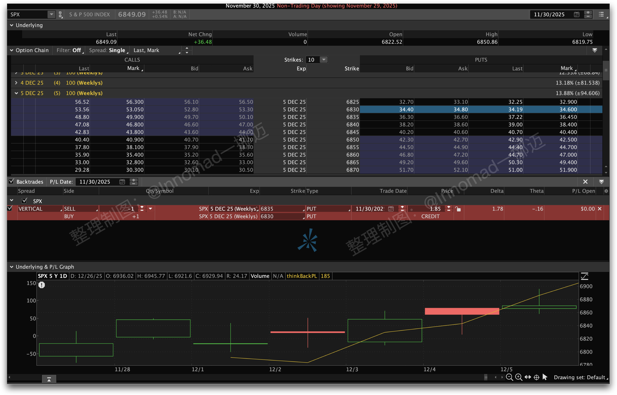
Task: Open the Backtrades column settings gear
Action: [606, 191]
